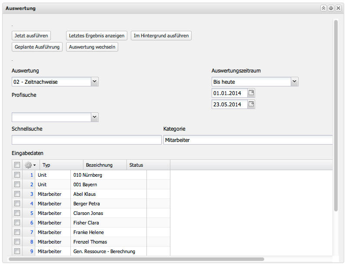Sort by the Typ column header
The image size is (349, 267).
pos(61,165)
